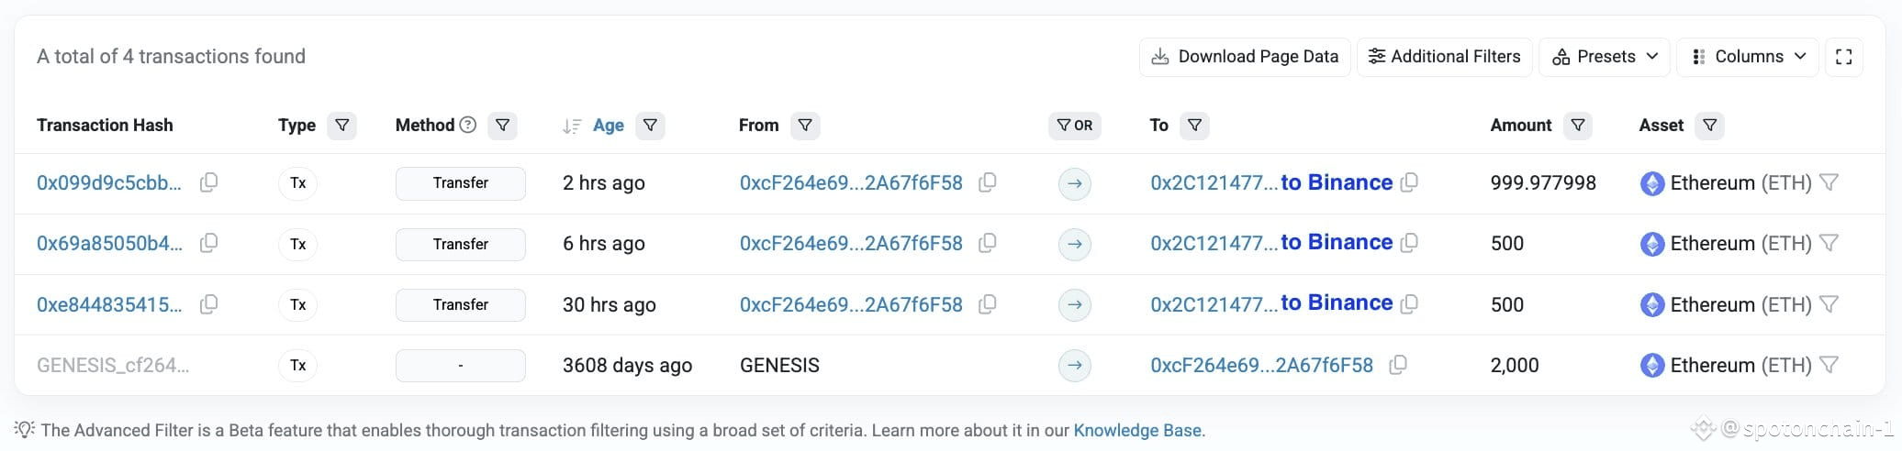
Task: Click Download Page Data button
Action: coord(1245,57)
